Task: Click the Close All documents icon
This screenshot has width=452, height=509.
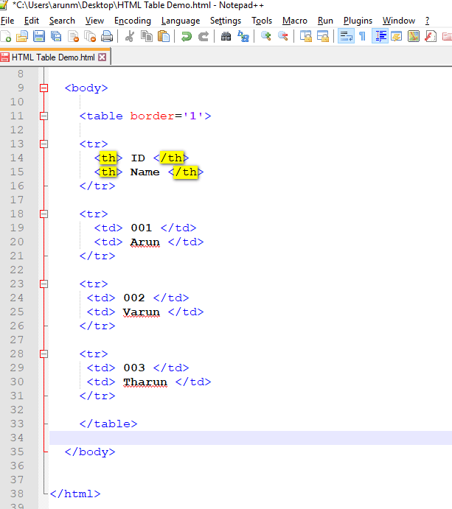Action: 90,36
